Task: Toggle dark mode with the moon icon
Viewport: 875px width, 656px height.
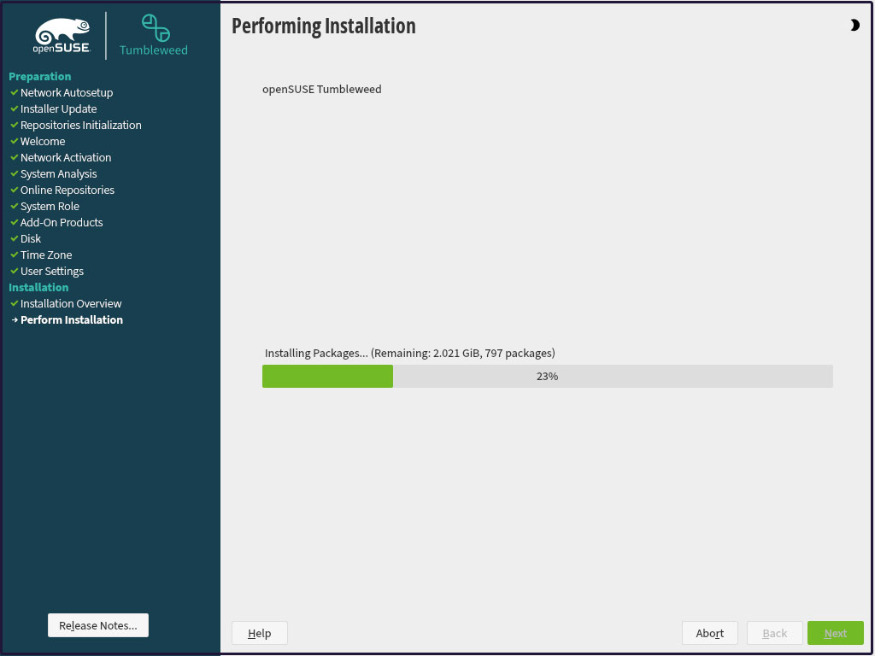Action: click(854, 25)
